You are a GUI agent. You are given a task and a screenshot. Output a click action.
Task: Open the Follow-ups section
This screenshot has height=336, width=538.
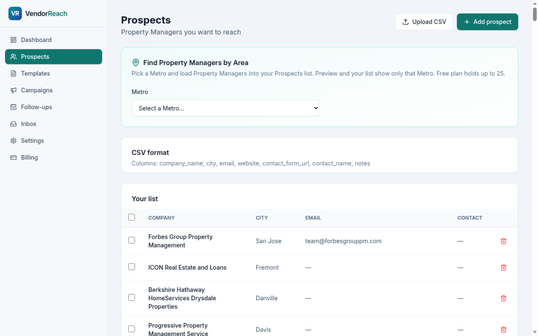pyautogui.click(x=54, y=107)
